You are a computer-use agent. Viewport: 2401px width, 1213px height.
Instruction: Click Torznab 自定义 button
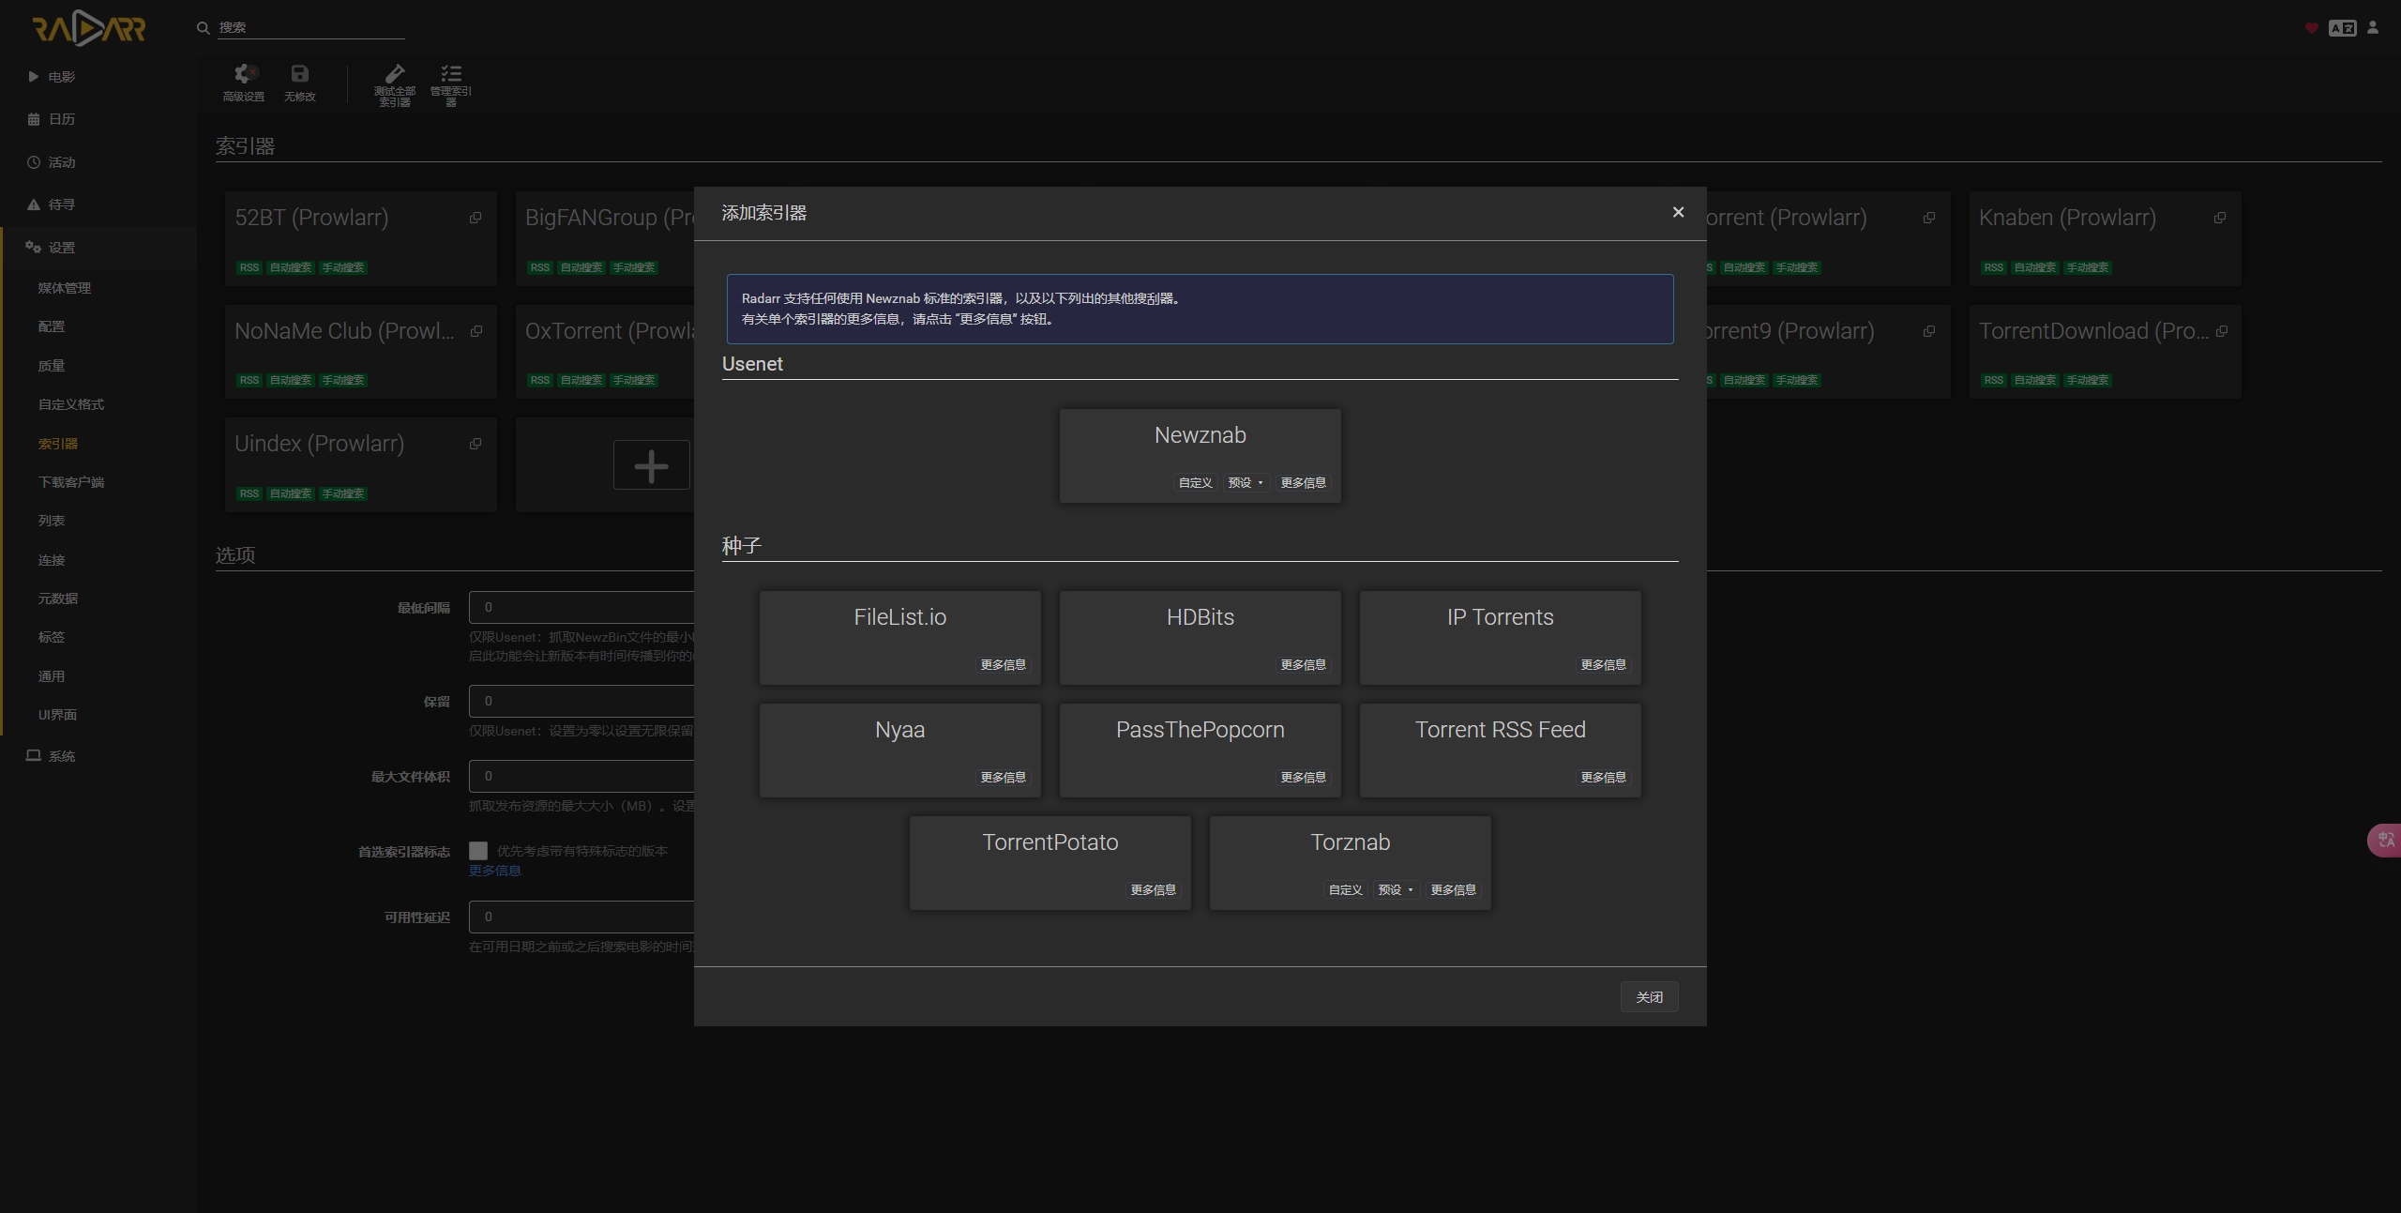point(1346,890)
